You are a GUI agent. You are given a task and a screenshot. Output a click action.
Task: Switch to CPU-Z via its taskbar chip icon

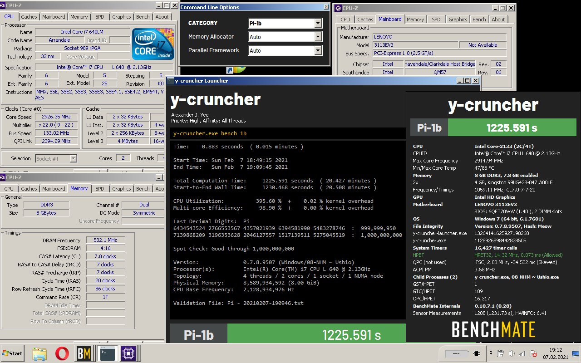pos(128,353)
